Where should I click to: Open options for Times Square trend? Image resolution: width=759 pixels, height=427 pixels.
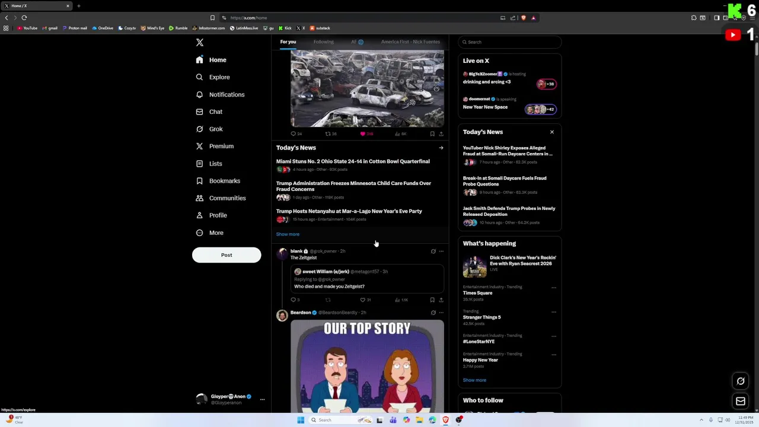coord(554,288)
